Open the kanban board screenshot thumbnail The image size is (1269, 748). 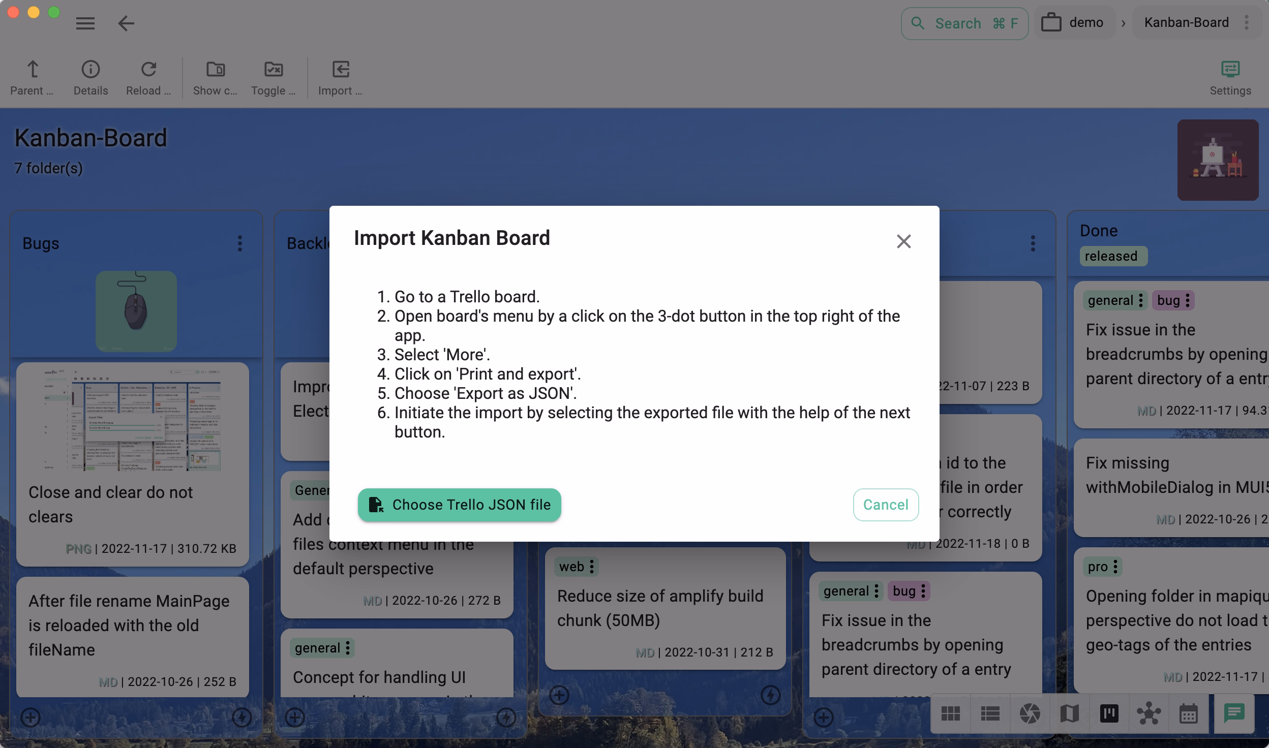136,420
